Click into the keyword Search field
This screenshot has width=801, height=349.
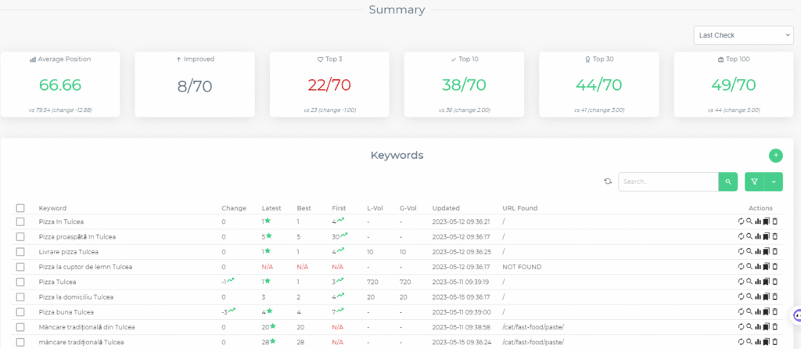pos(667,182)
